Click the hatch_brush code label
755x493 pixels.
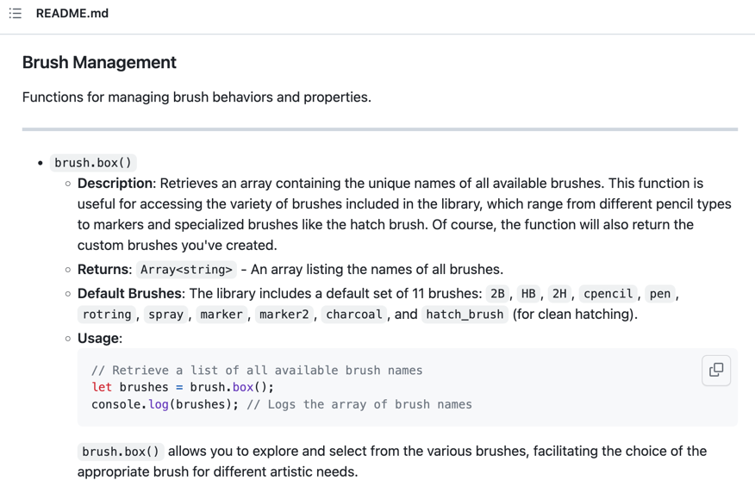point(465,315)
